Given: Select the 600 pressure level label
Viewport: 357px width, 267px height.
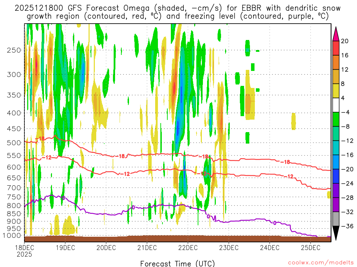Looking at the screenshot, I should click(14, 167).
